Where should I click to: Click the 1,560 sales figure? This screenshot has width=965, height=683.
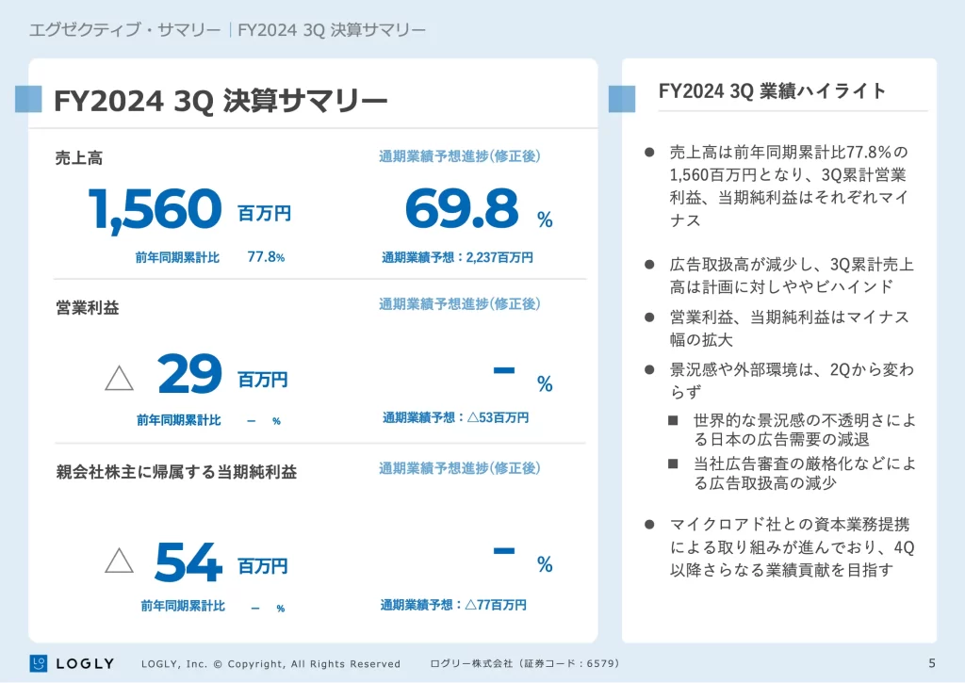[155, 209]
